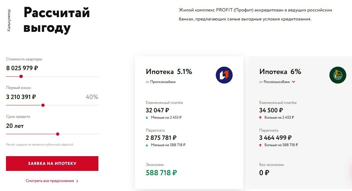The image size is (352, 191).
Task: Click the 'Калькулятор' vertical section label
Action: 9,20
